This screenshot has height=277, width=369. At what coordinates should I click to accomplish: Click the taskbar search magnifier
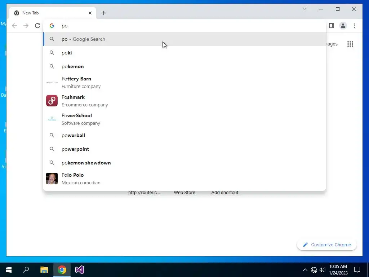click(26, 270)
